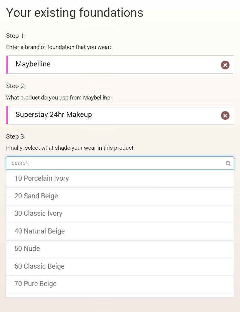Screen dimensions: 240x312
Task: Click the "Step 3:" label
Action: [x=16, y=136]
